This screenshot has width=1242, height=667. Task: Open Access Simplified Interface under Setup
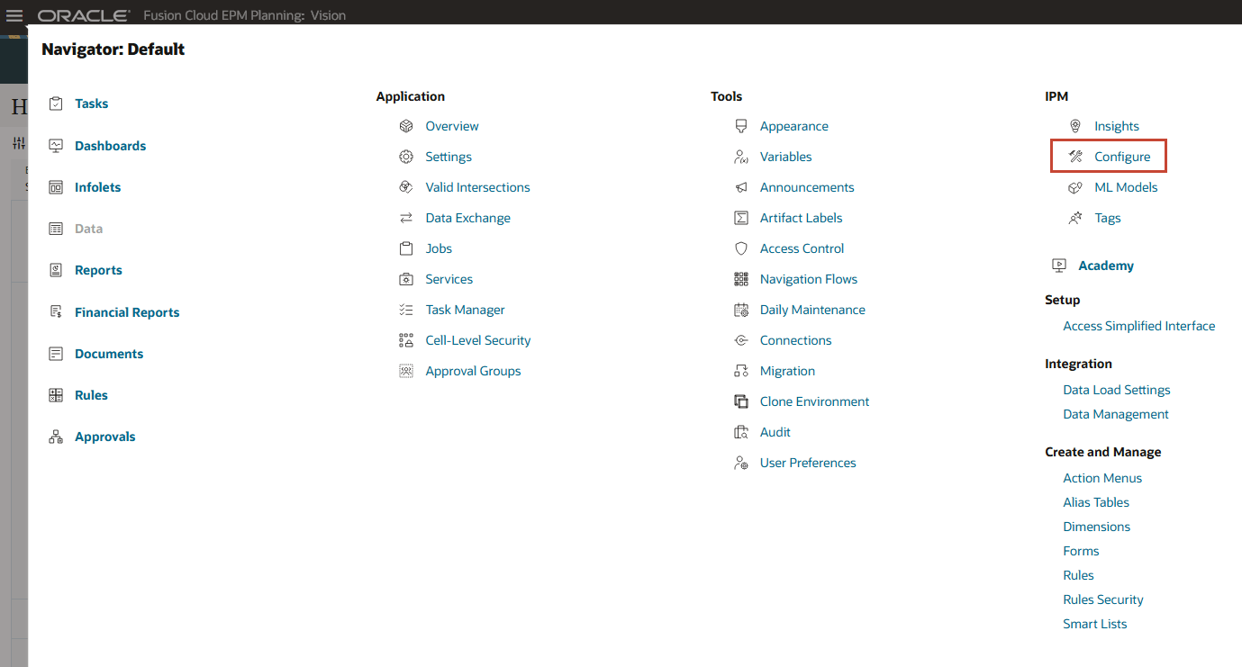tap(1138, 325)
